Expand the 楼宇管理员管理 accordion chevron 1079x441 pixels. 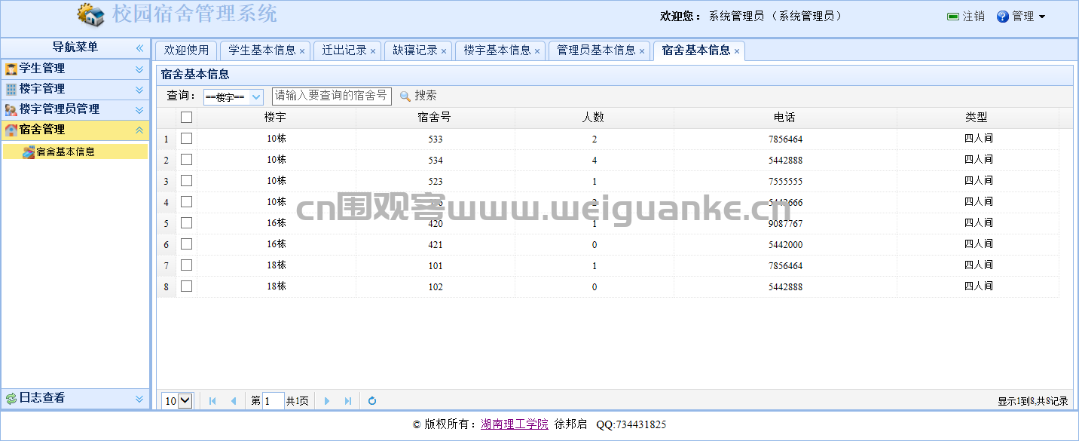[139, 109]
